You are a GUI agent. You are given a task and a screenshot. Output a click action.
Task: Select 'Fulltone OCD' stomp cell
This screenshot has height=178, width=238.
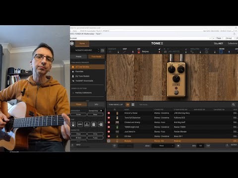(179, 118)
